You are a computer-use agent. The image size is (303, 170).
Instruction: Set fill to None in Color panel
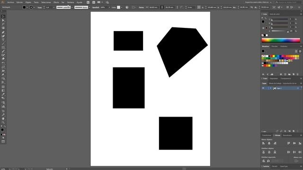263,35
